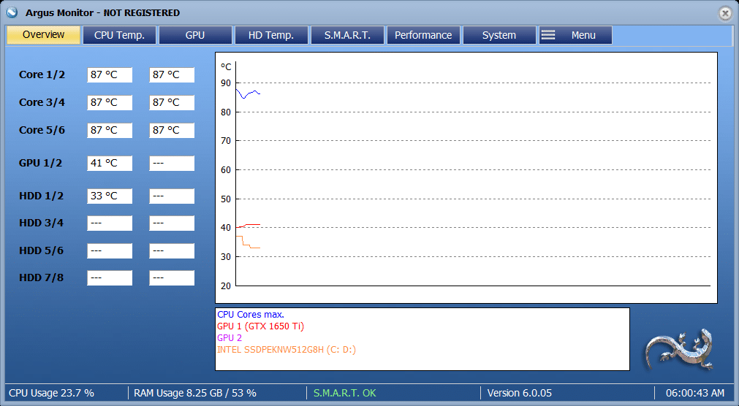The width and height of the screenshot is (739, 406).
Task: Click the Core 3 temperature field, first in Core 3/4 row
Action: coord(110,103)
